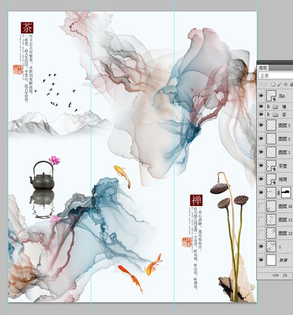Toggle visibility of 图层 2
This screenshot has height=315, width=293.
pyautogui.click(x=261, y=138)
